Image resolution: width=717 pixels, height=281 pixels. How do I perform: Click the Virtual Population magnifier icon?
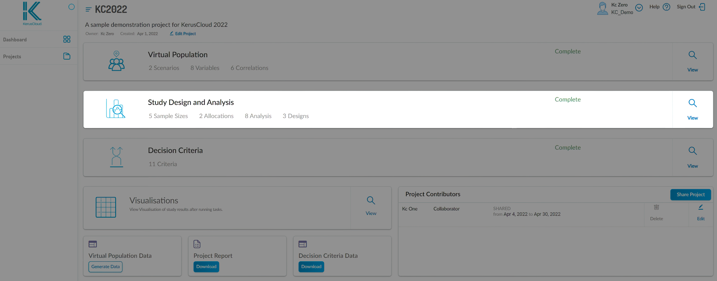click(x=693, y=55)
